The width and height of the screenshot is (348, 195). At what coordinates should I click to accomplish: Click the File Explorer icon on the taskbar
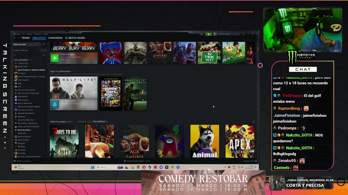pyautogui.click(x=133, y=167)
